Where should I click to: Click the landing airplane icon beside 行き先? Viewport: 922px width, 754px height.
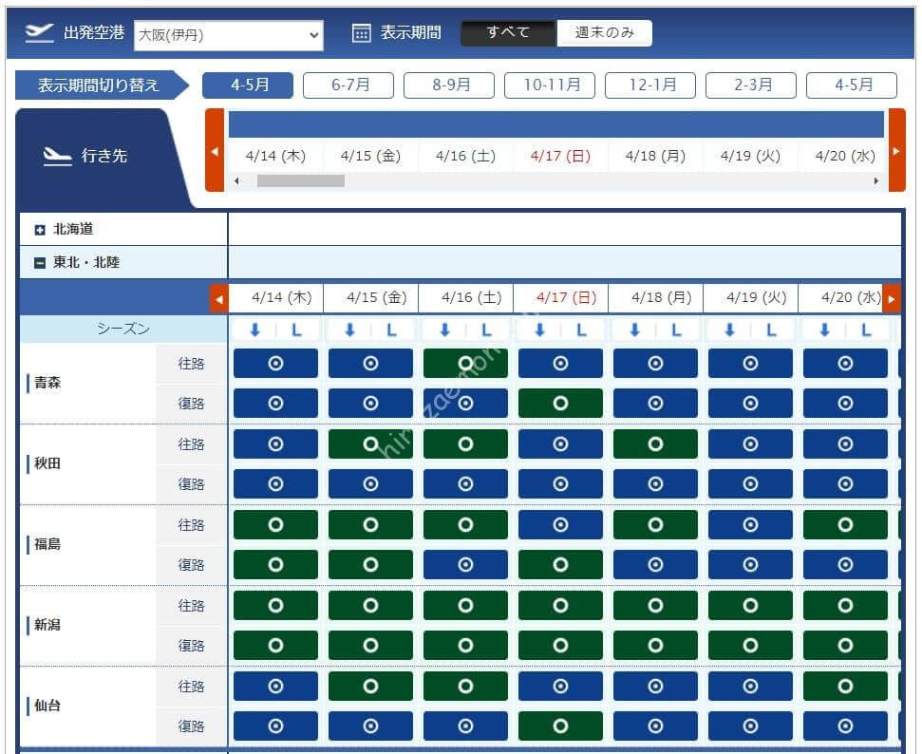58,157
